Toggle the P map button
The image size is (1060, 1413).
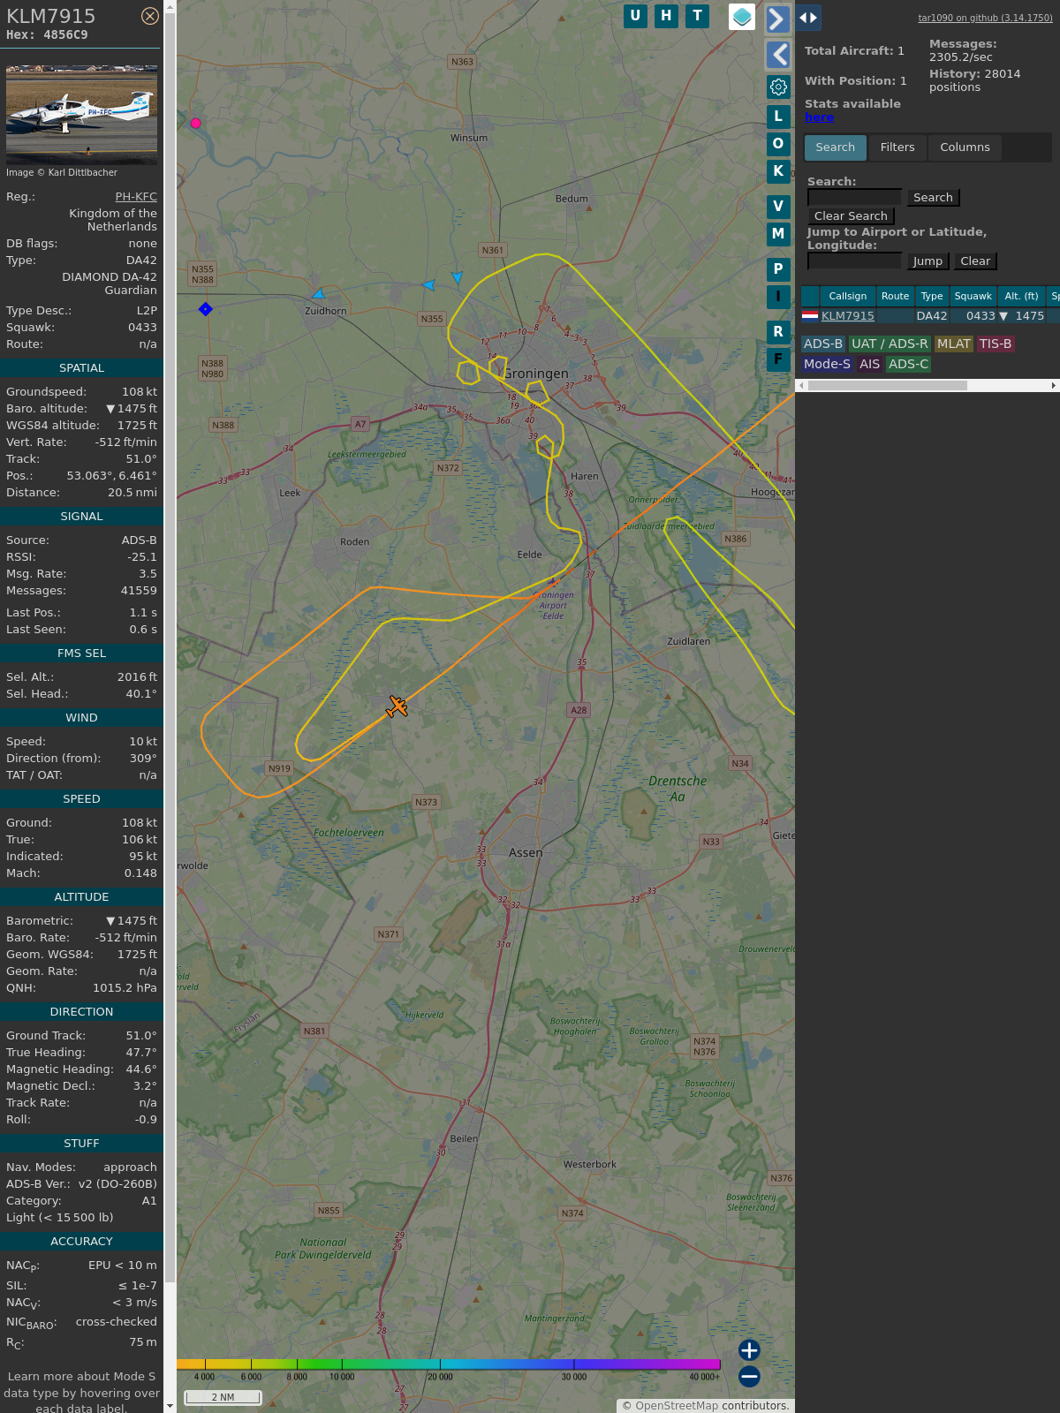coord(778,269)
